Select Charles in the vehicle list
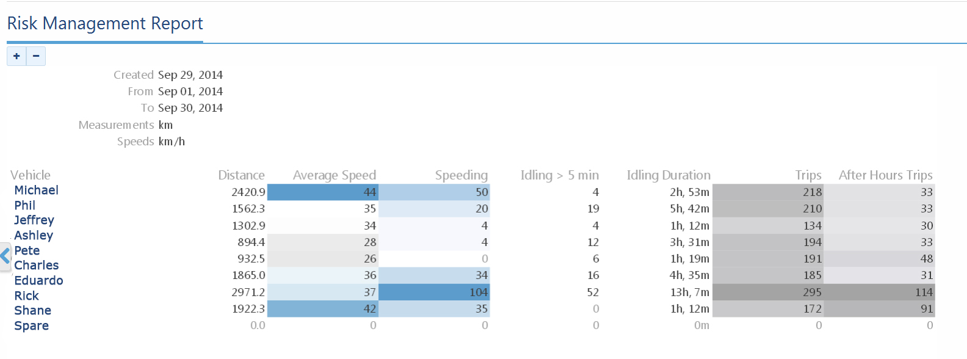The image size is (967, 359). coord(37,266)
